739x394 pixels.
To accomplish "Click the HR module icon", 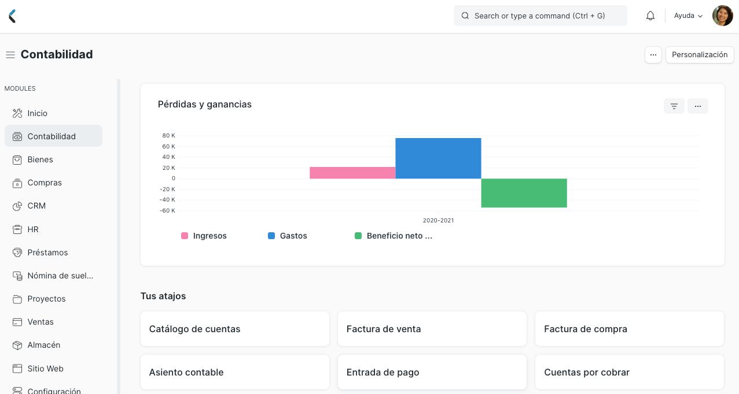I will pyautogui.click(x=17, y=229).
